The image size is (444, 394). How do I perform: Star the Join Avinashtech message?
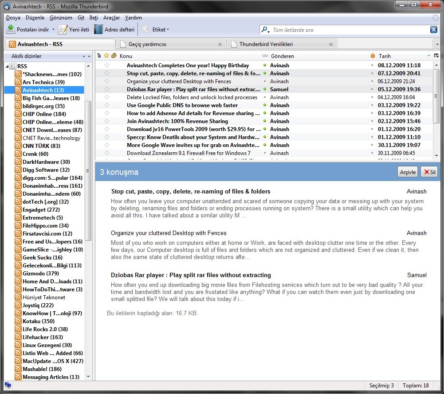coord(107,121)
